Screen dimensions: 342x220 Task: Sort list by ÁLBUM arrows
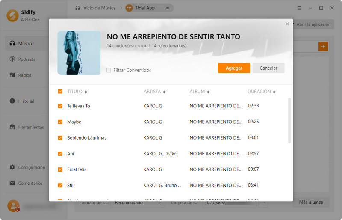208,92
